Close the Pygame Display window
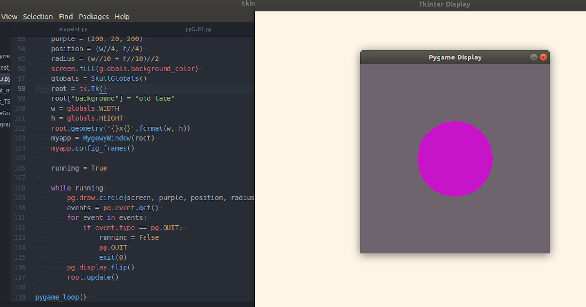Screen dimensions: 586x307 [543, 57]
